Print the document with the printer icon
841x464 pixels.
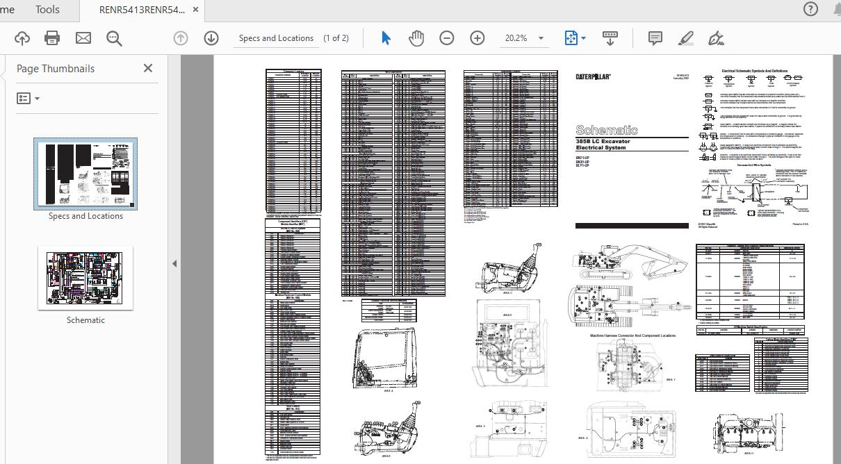52,38
